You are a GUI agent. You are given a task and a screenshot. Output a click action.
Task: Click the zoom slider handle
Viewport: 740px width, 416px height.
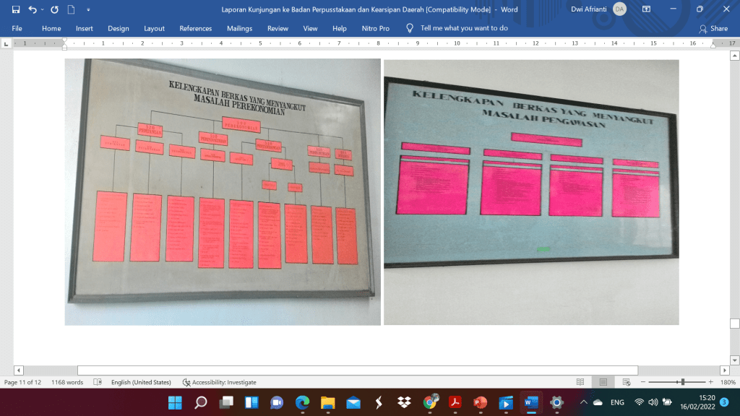point(681,382)
